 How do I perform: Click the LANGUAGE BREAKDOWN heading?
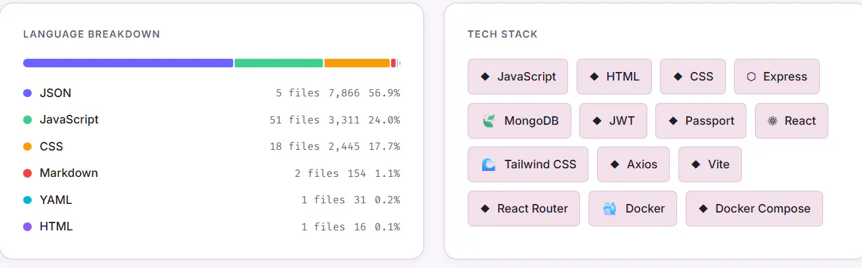[92, 34]
